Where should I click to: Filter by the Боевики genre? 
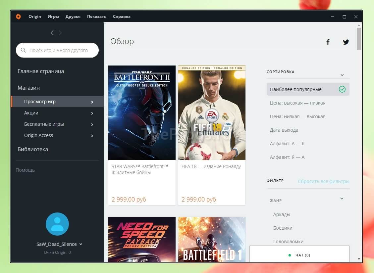283,228
